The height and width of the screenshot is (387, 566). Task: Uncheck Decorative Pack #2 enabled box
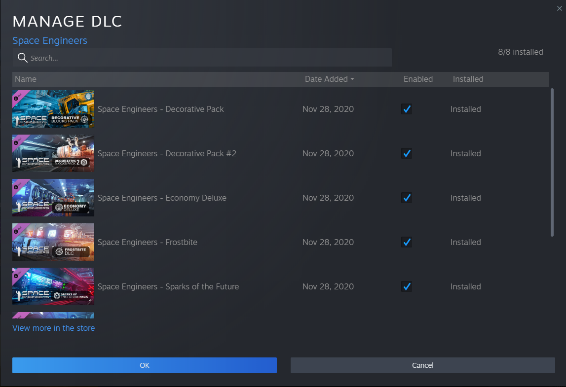[x=407, y=153]
